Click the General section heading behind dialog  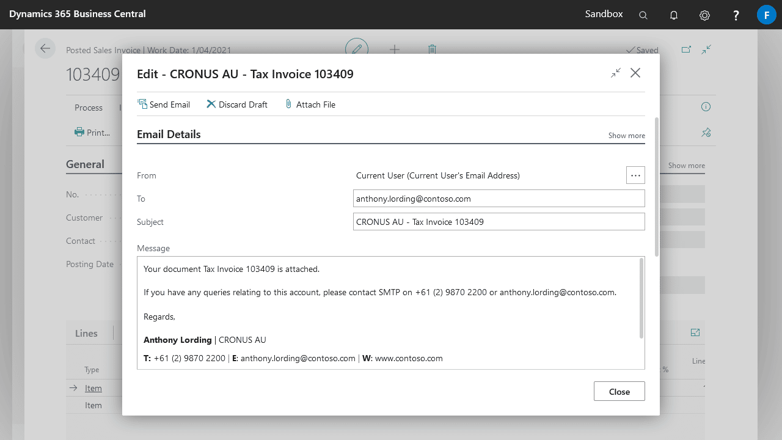(85, 164)
